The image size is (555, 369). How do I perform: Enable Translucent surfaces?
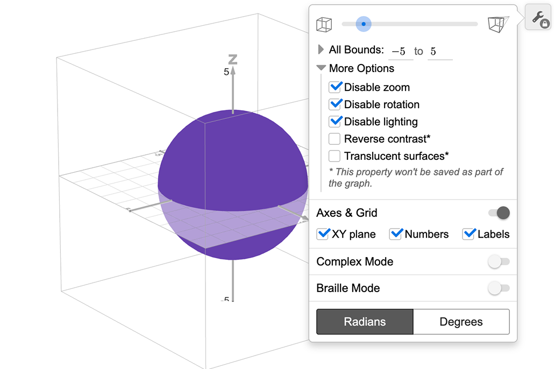[335, 156]
